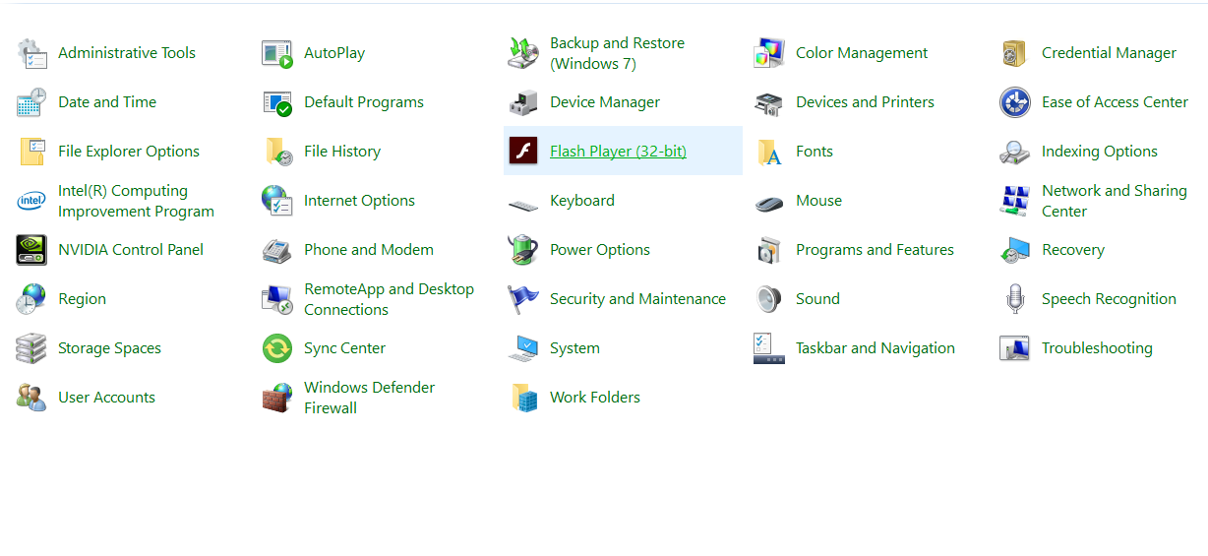This screenshot has width=1208, height=556.
Task: Open the Security and Maintenance link
Action: tap(637, 299)
